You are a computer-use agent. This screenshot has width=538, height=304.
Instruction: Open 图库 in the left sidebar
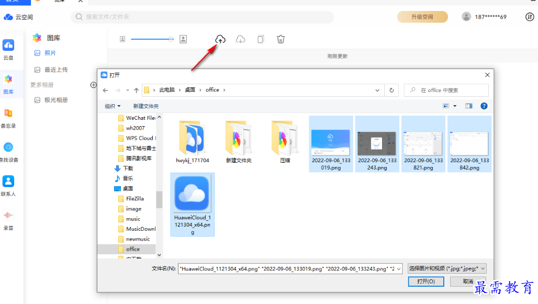[8, 84]
